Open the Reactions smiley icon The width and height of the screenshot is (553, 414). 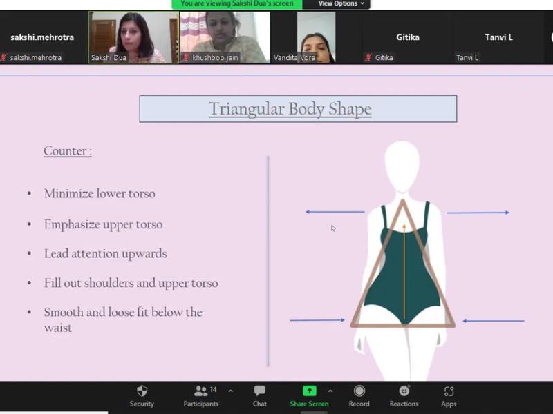tap(404, 391)
